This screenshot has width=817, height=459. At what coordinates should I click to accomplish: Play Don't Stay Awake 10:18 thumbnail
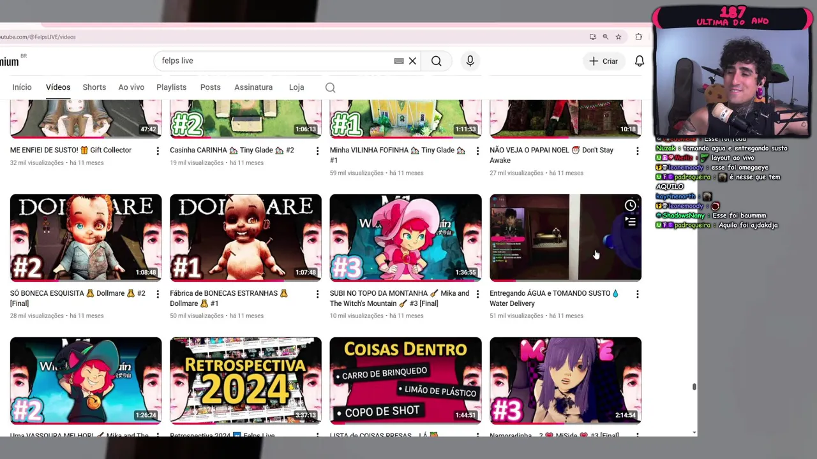(x=566, y=119)
